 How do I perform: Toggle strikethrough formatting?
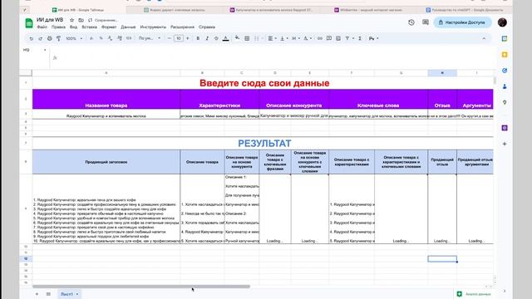(216, 39)
